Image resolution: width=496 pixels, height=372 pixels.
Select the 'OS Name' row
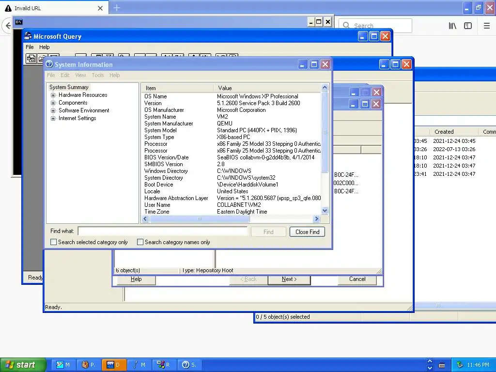coord(231,96)
